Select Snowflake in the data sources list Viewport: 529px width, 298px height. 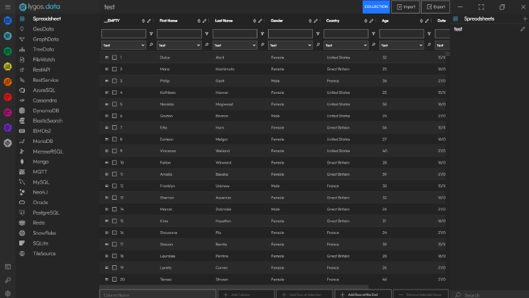[x=44, y=233]
